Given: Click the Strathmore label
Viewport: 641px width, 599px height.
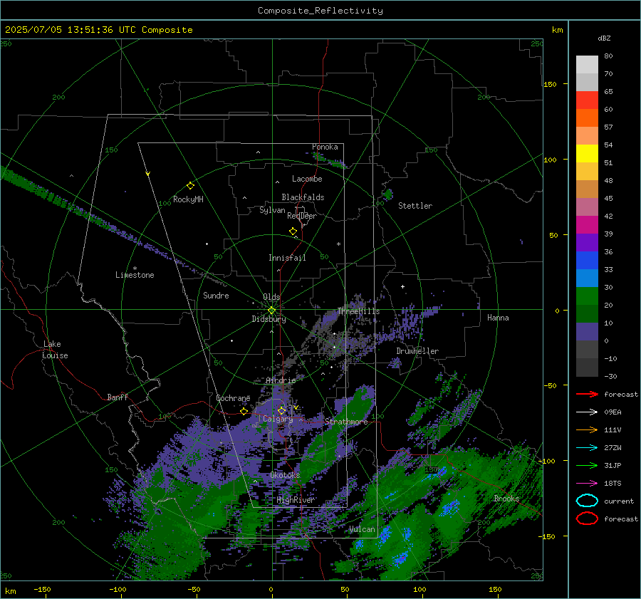Looking at the screenshot, I should click(346, 422).
